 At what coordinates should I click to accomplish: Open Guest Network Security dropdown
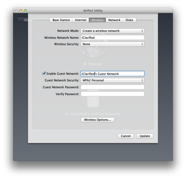point(113,80)
